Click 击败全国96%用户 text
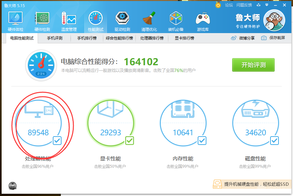 38,166
